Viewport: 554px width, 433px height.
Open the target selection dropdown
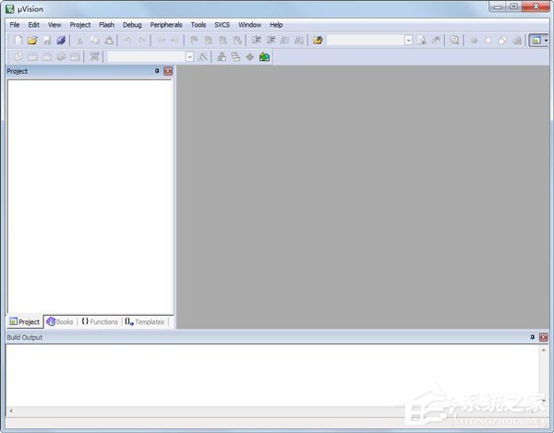pos(189,57)
